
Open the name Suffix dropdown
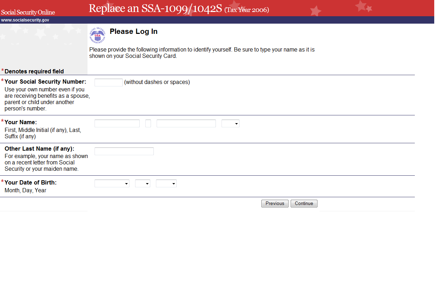coord(230,123)
